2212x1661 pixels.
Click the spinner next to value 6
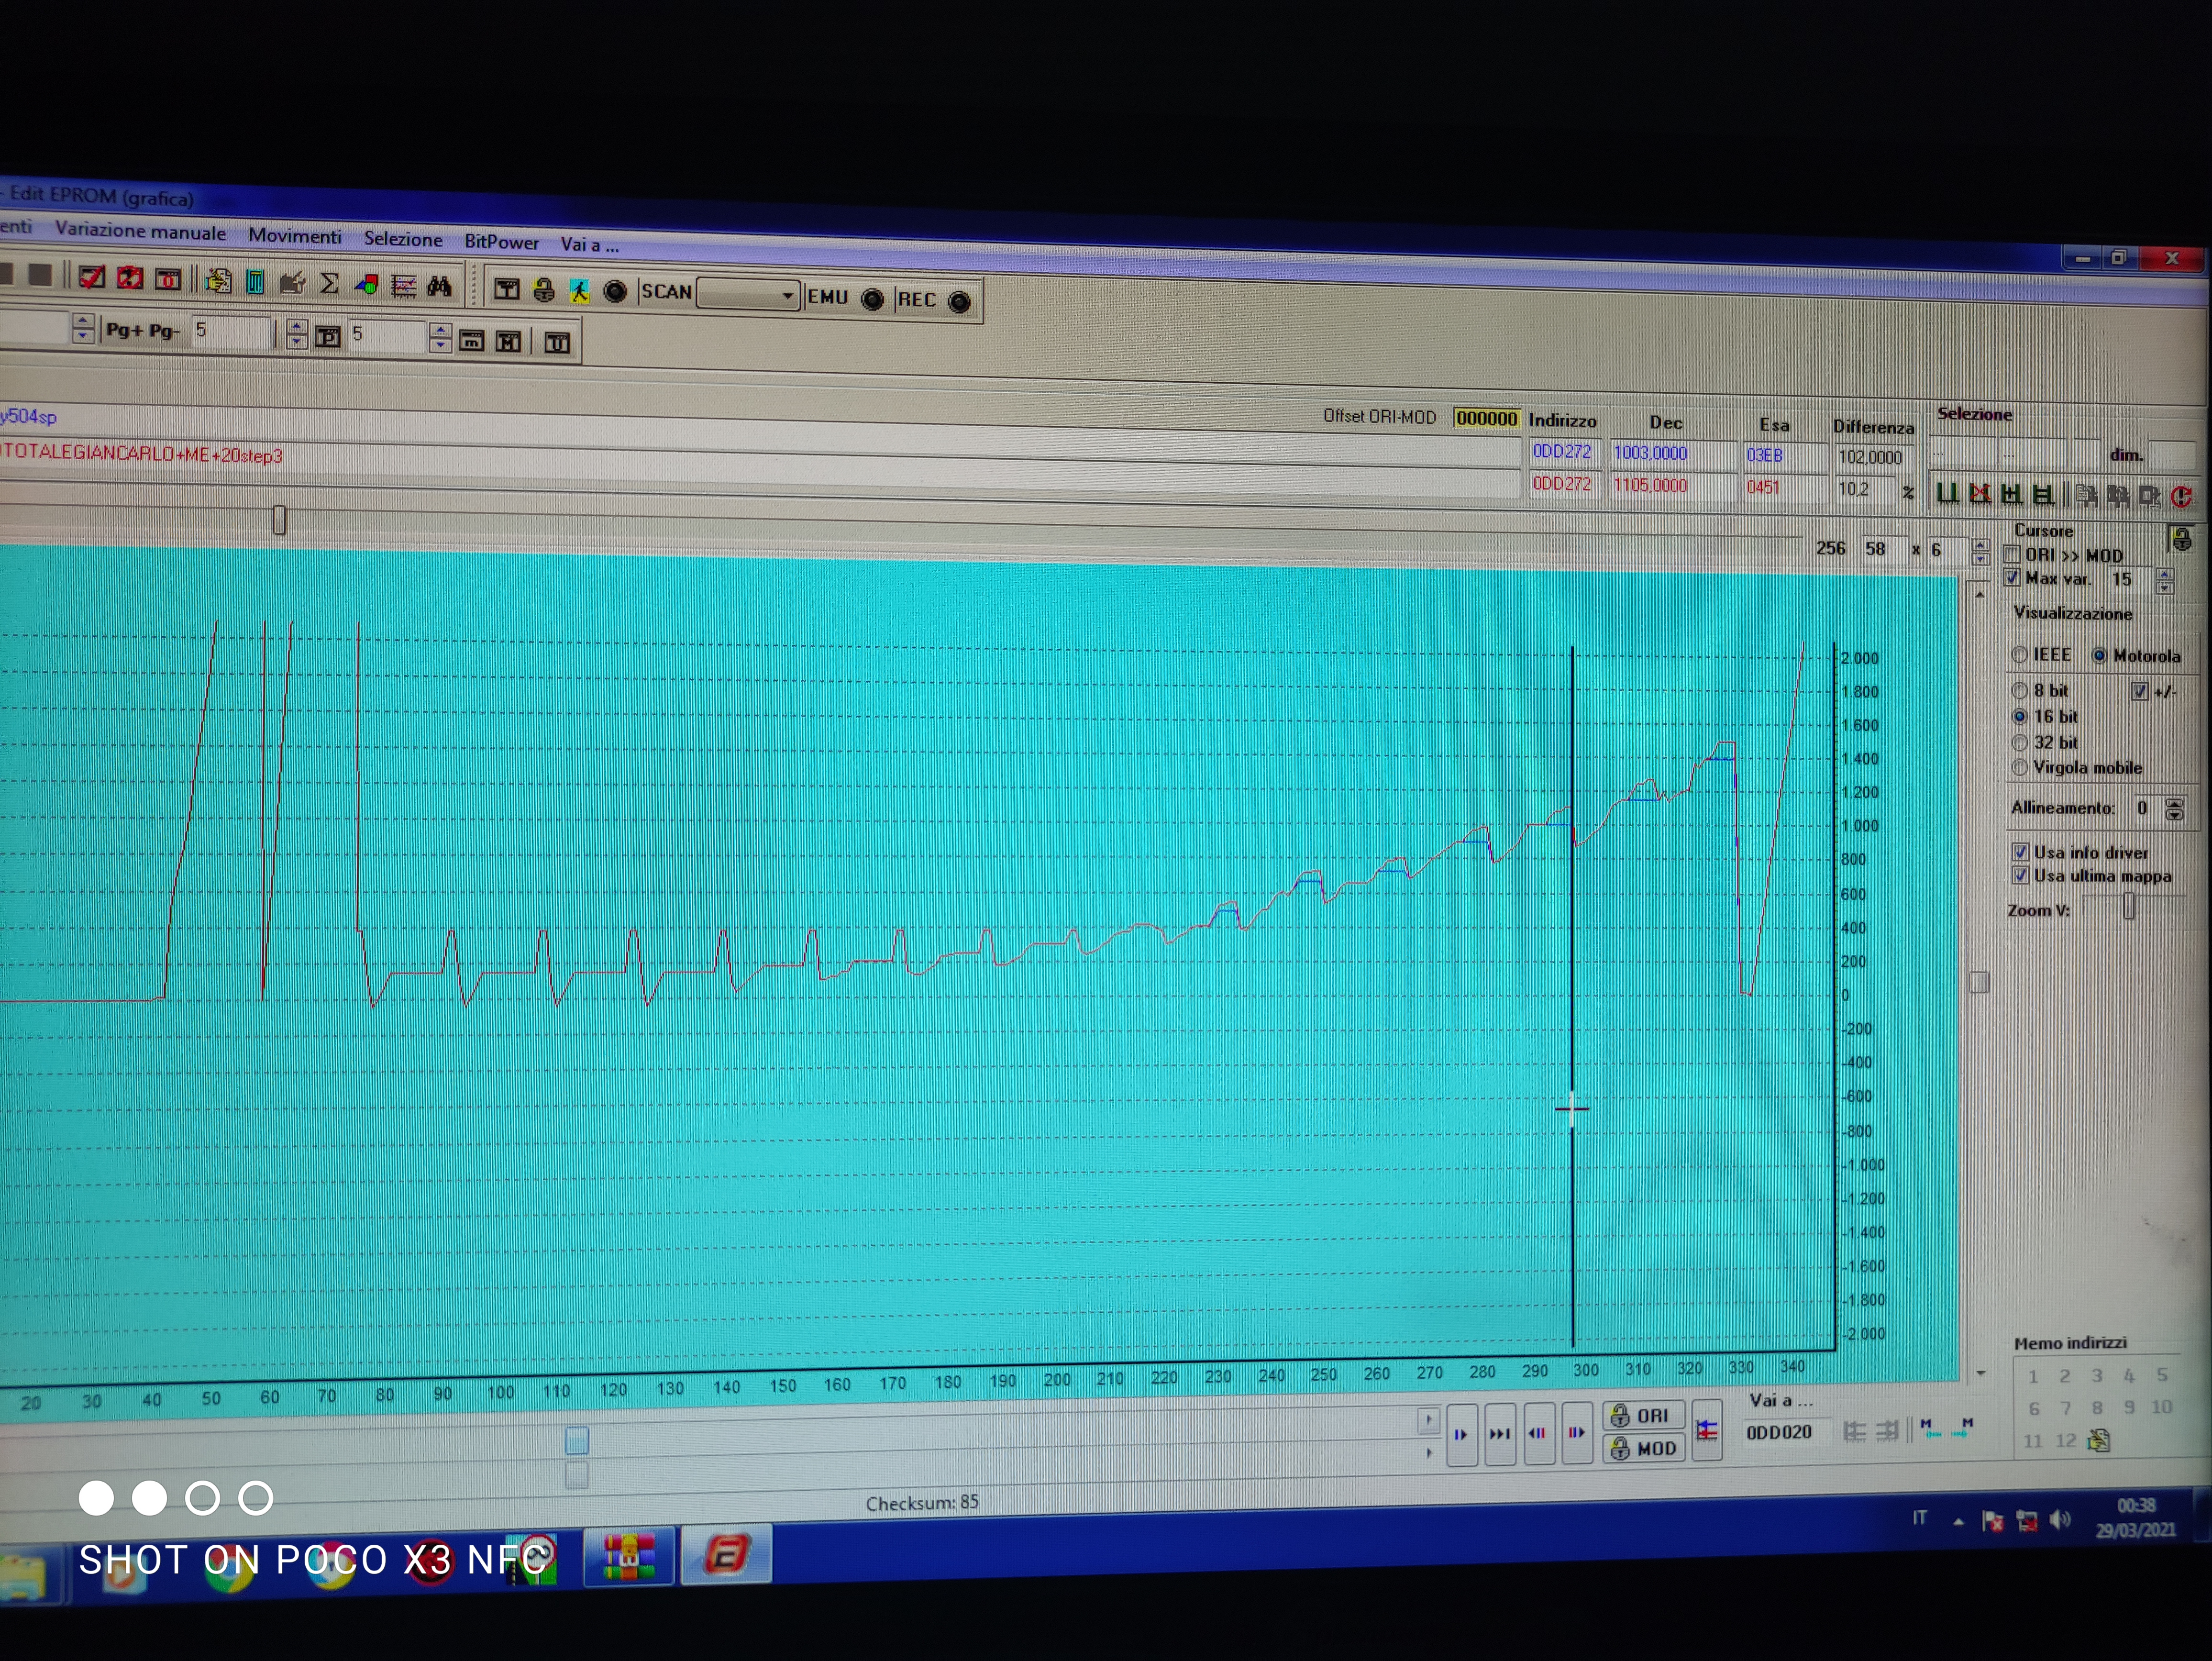[x=1980, y=552]
